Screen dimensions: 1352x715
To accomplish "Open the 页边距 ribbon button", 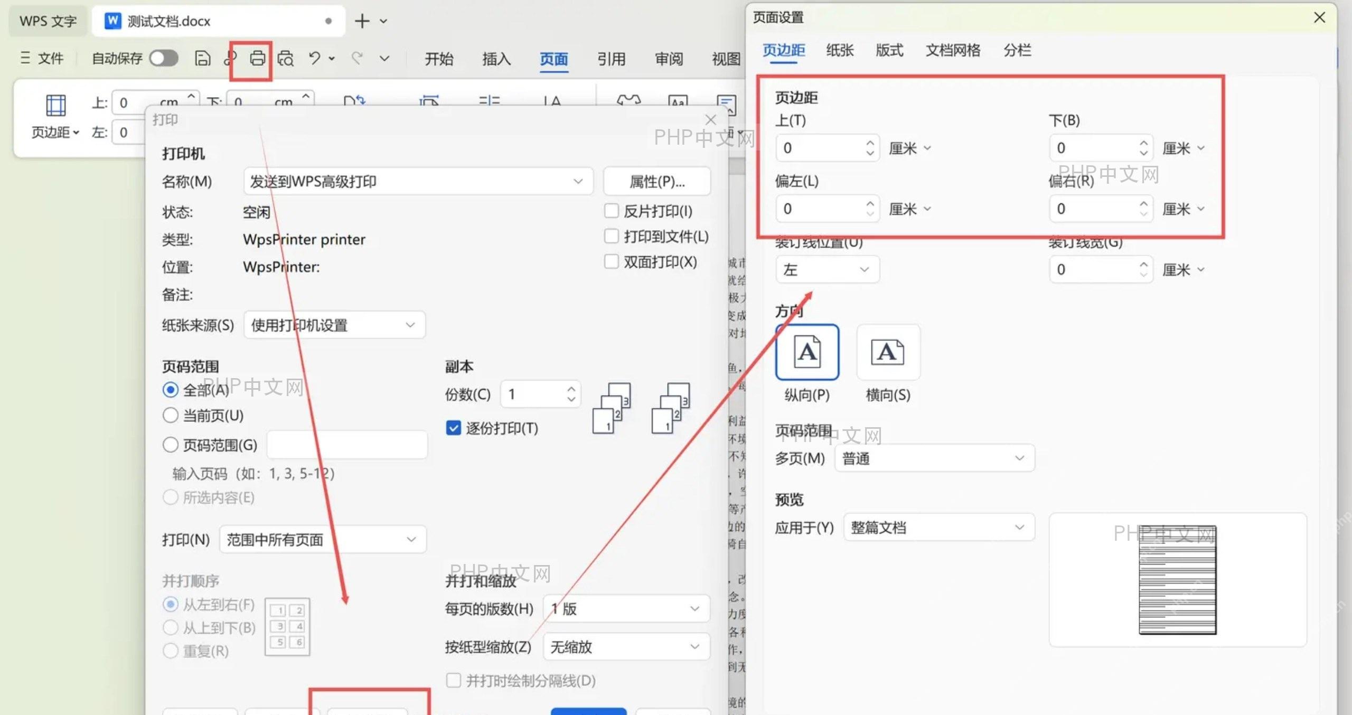I will (x=55, y=117).
